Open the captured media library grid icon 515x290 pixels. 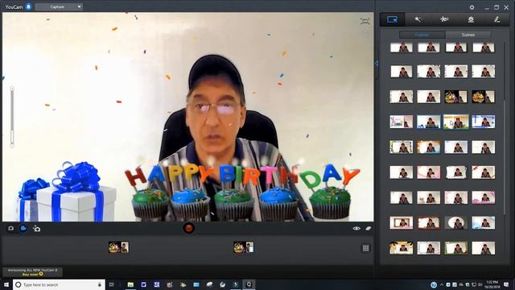click(x=366, y=248)
